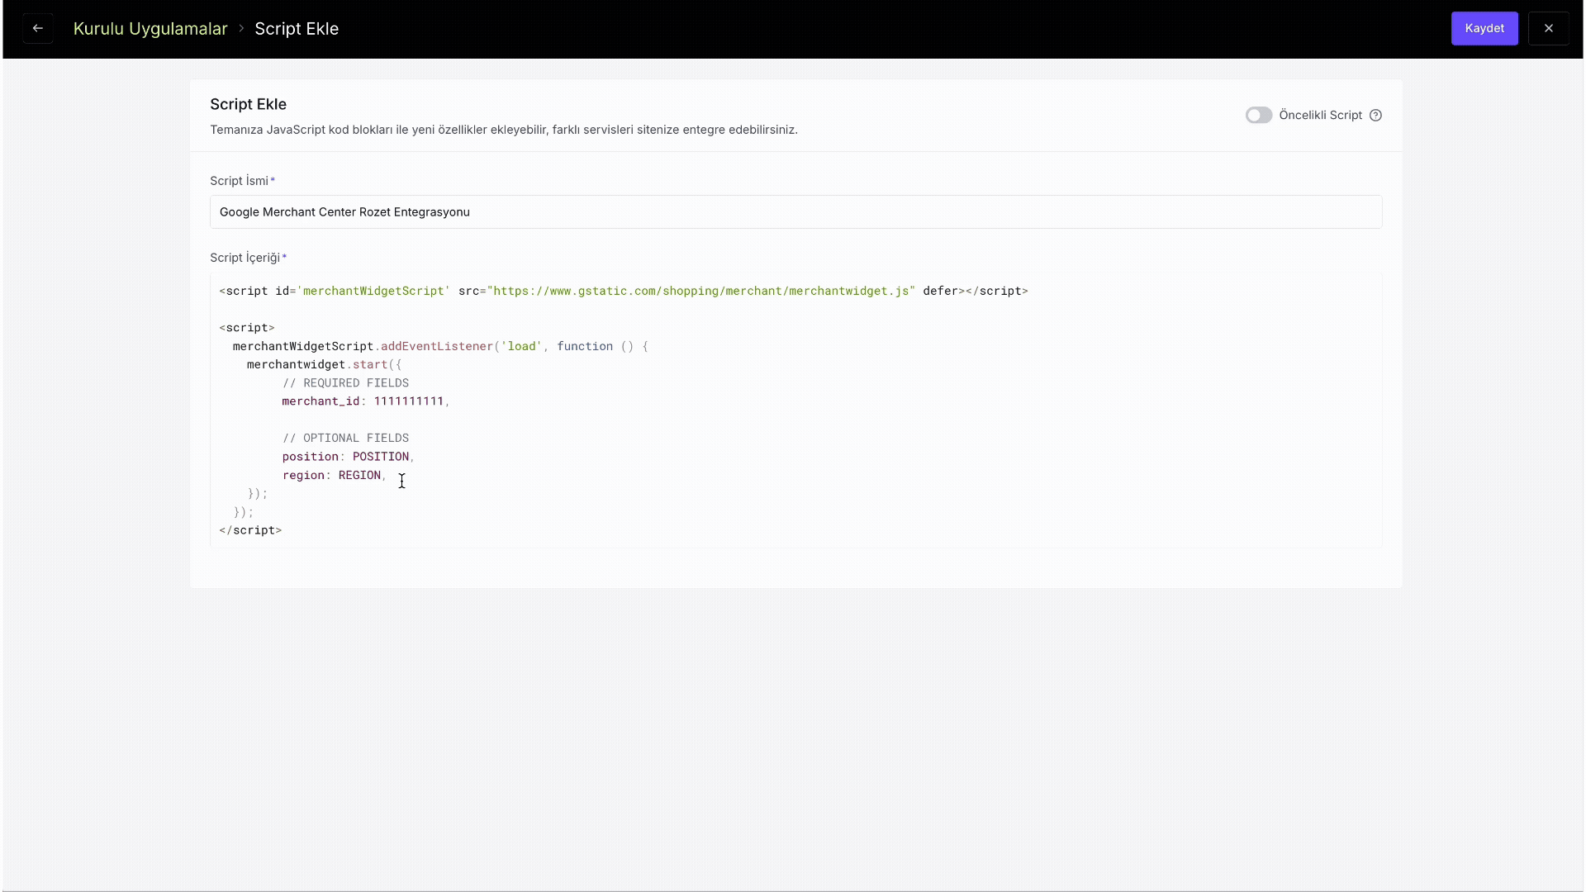The width and height of the screenshot is (1586, 892).
Task: Click the addEventListener call in the code
Action: pyautogui.click(x=436, y=347)
